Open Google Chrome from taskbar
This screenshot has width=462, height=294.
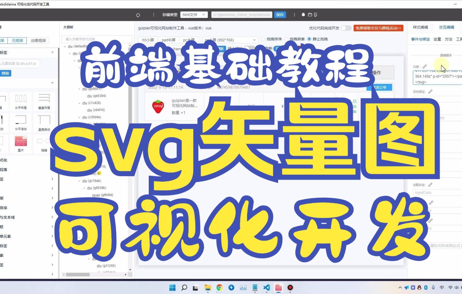click(219, 288)
